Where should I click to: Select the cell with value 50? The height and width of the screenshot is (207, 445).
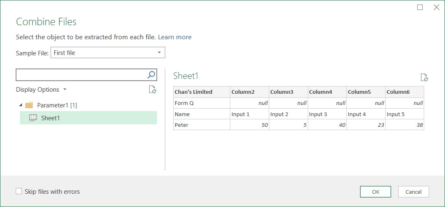[249, 125]
